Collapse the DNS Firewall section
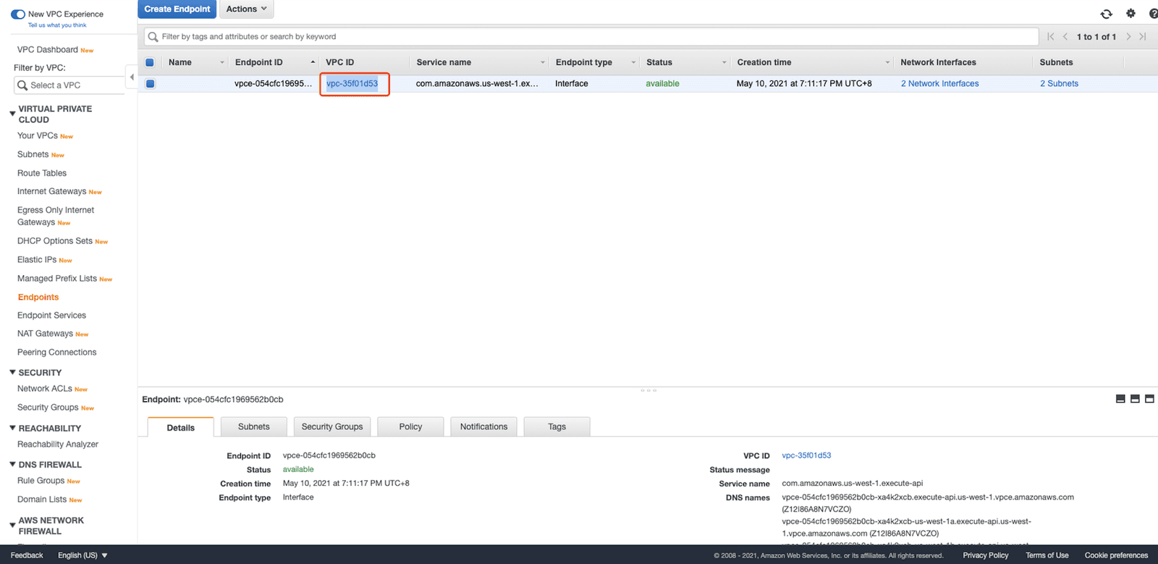Viewport: 1158px width, 564px height. tap(12, 464)
